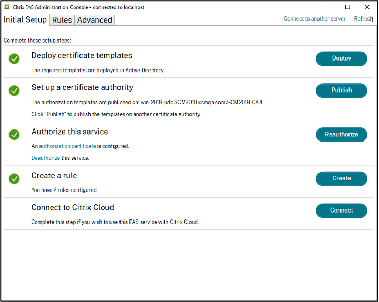
Task: Maximize the FAS Administration Console window
Action: (x=347, y=7)
